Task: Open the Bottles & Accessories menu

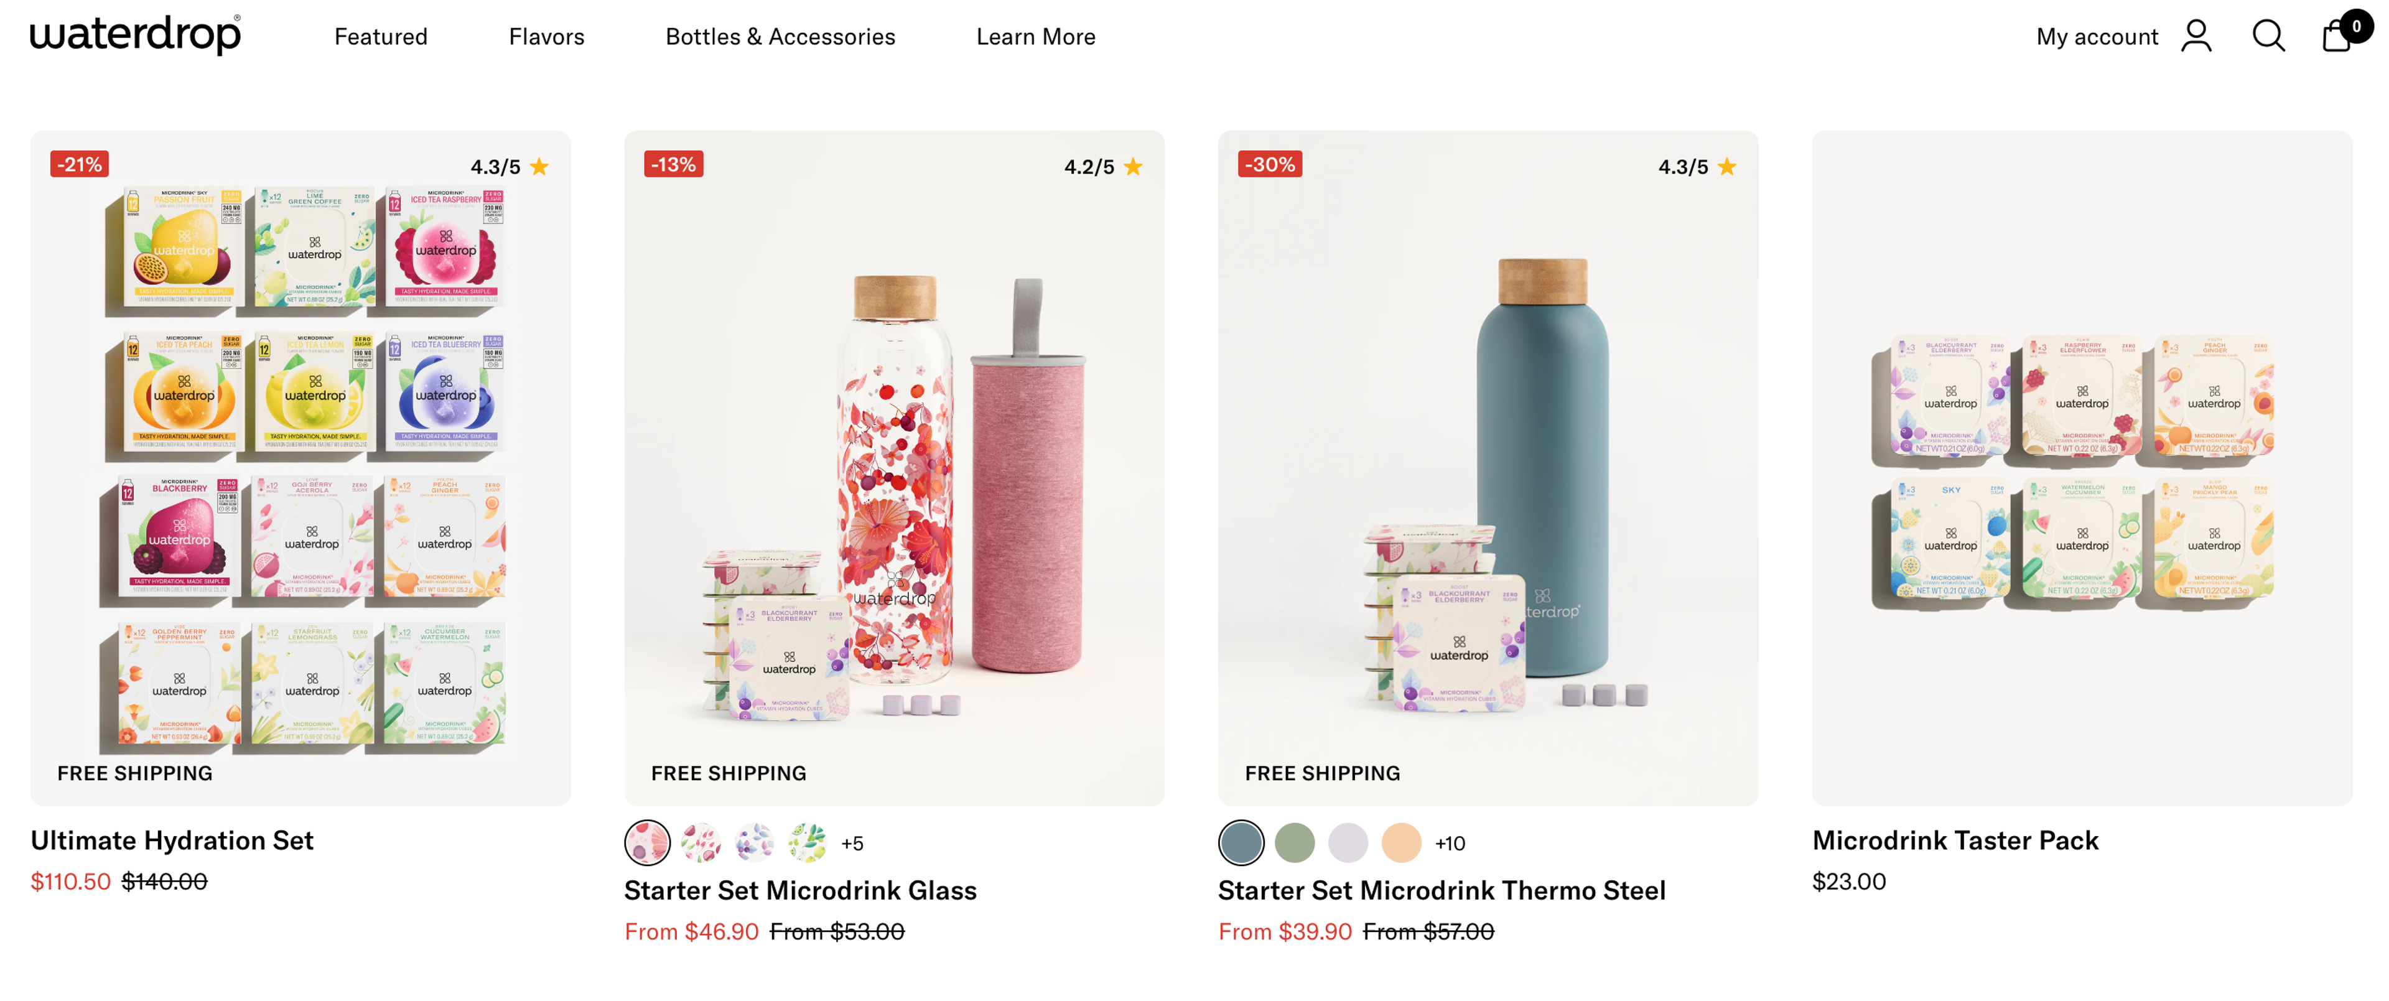Action: [x=780, y=36]
